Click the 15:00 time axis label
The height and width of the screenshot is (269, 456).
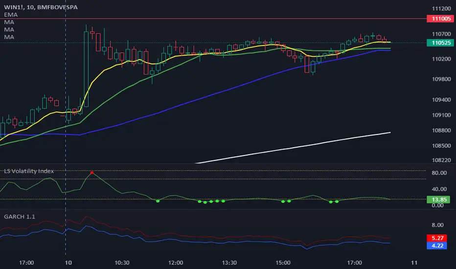point(283,263)
